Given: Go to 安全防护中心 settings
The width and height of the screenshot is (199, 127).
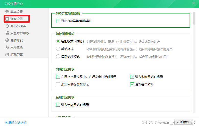Looking at the screenshot, I should pyautogui.click(x=20, y=33).
